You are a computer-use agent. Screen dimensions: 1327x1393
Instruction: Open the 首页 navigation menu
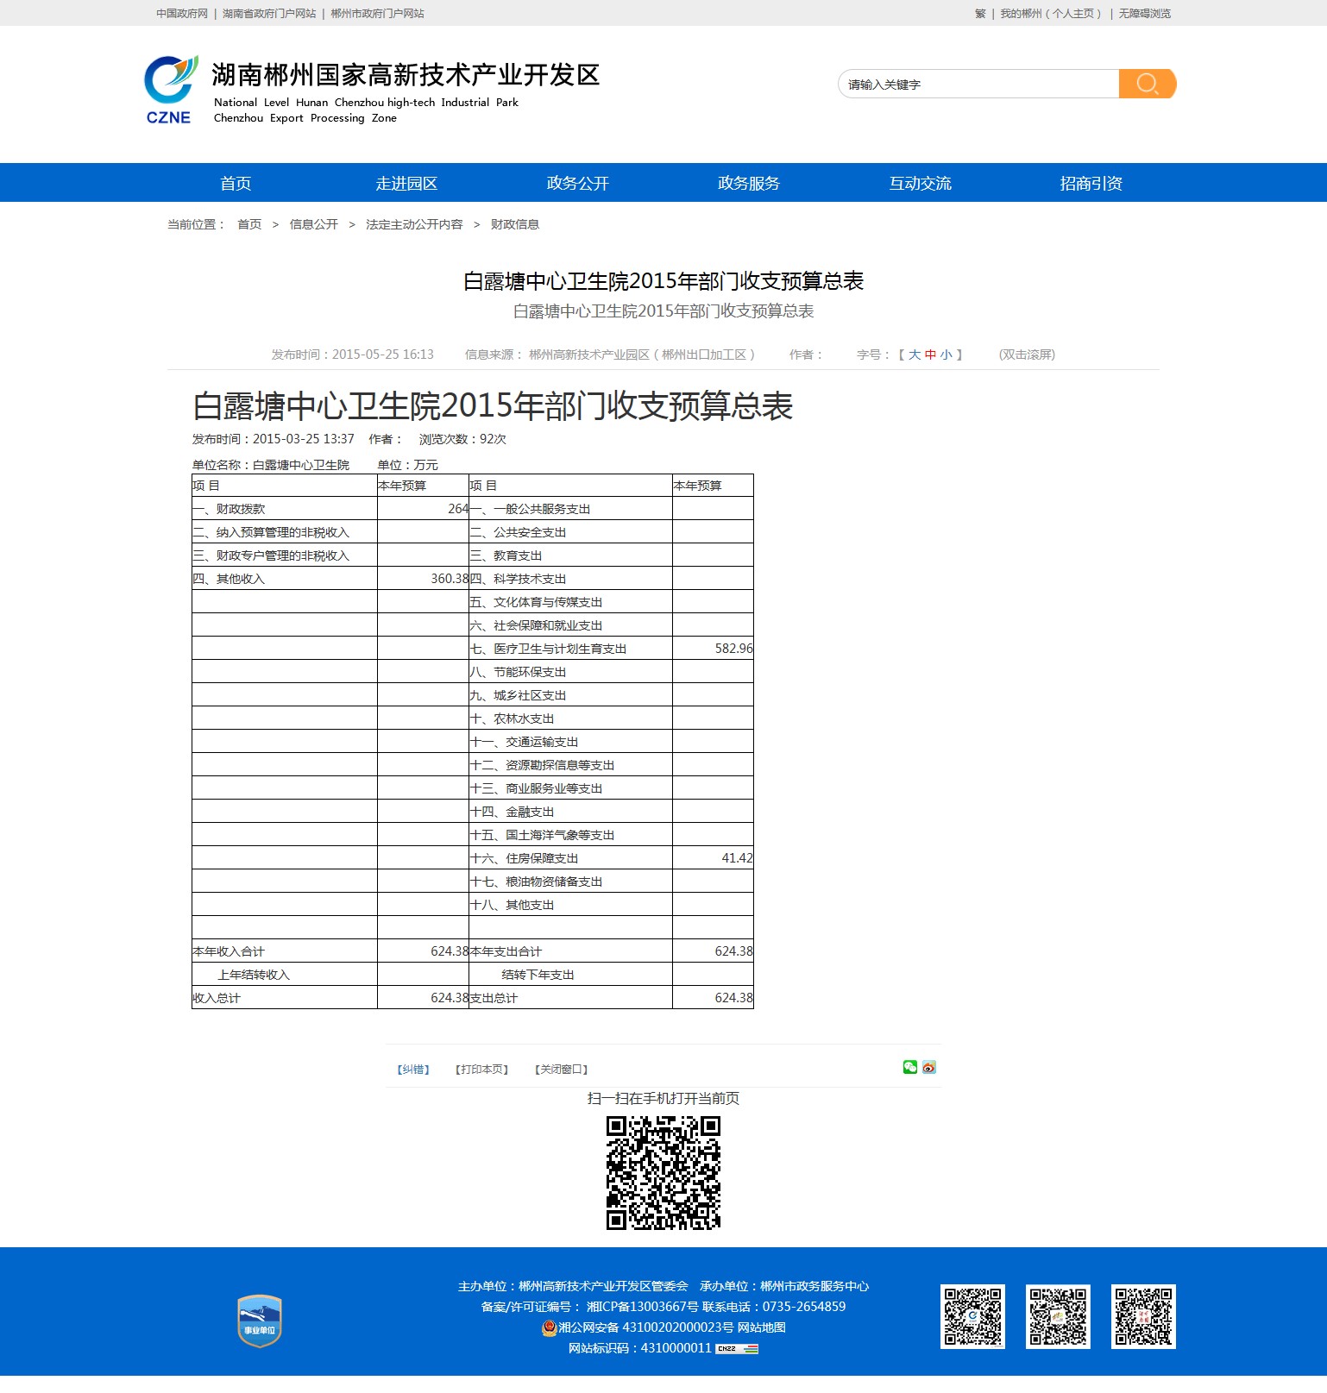pos(236,183)
